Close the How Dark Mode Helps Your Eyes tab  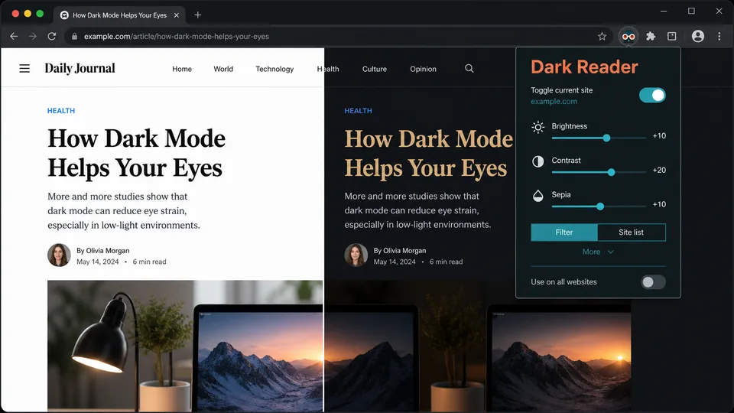tap(177, 15)
